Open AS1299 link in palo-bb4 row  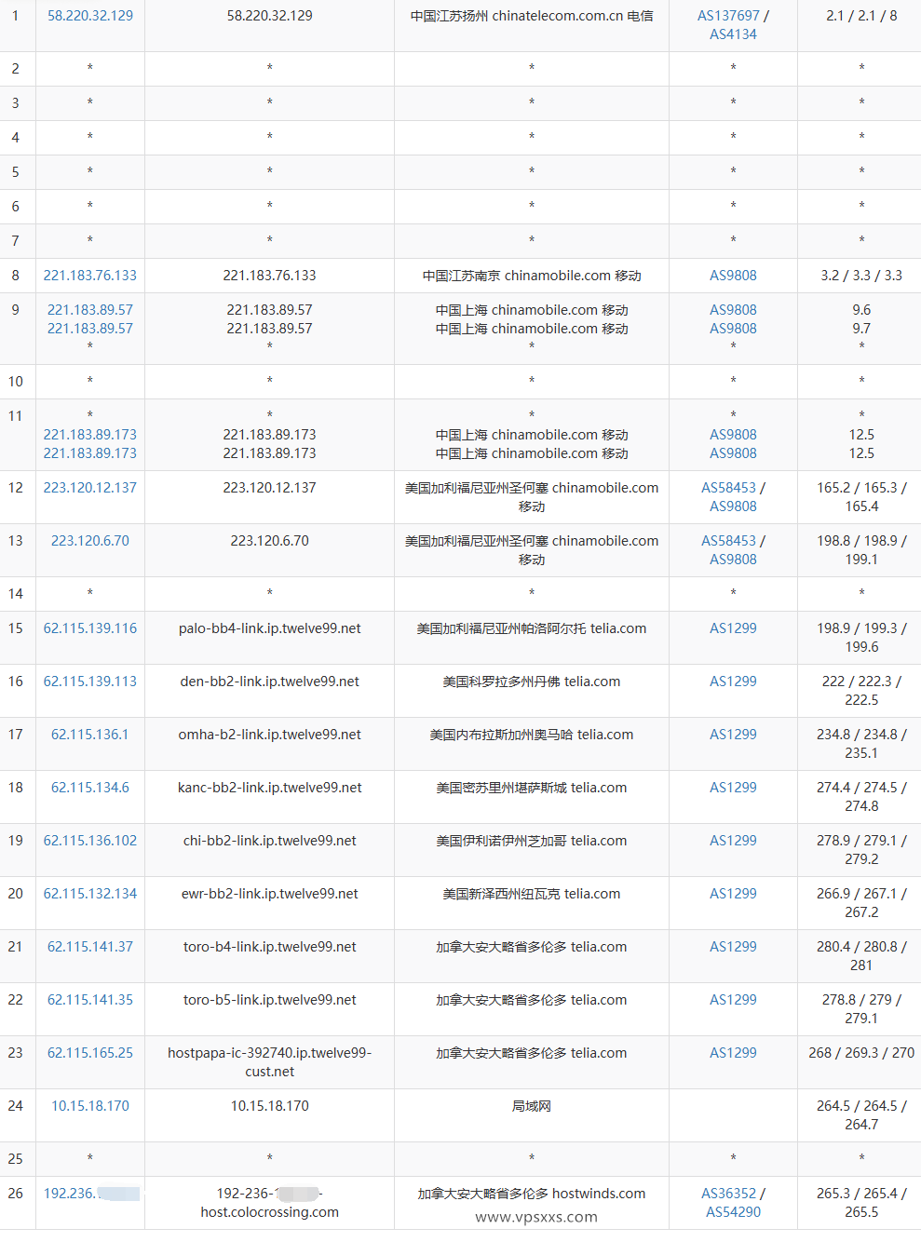(x=733, y=628)
